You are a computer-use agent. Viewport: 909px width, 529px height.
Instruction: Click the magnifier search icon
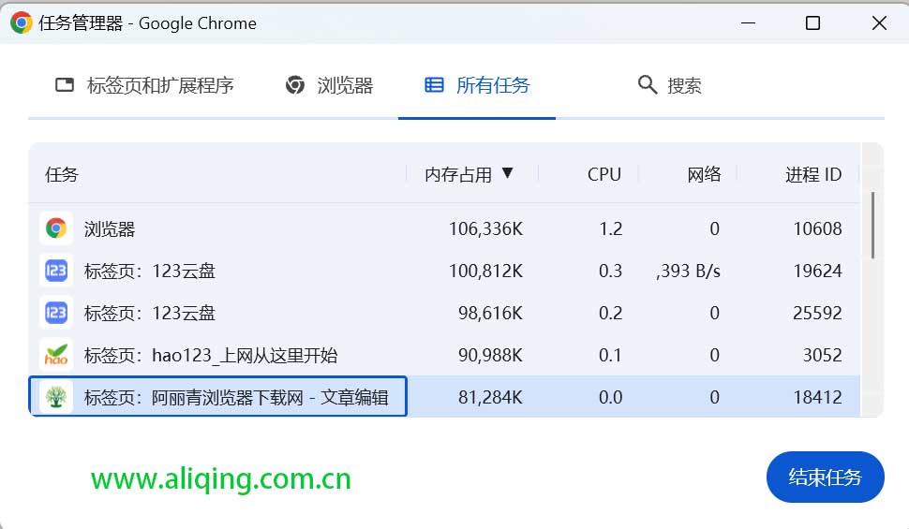point(647,85)
